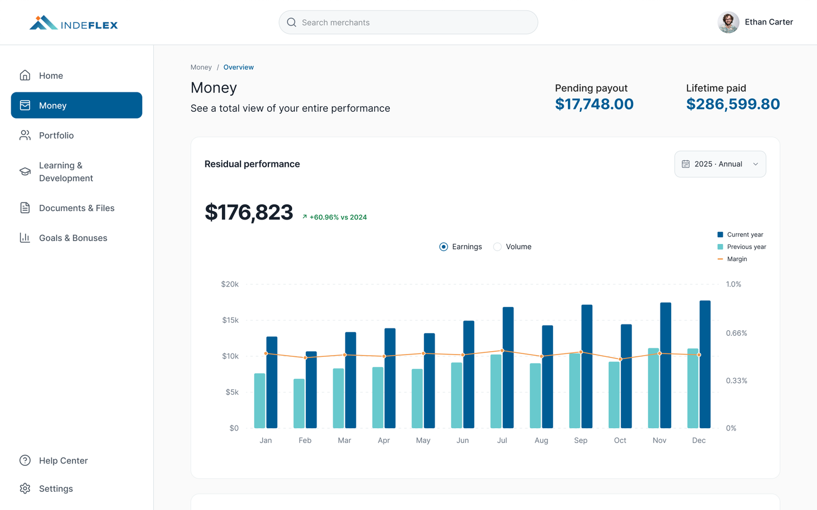The height and width of the screenshot is (510, 817).
Task: Click the Learning graduation cap icon
Action: pyautogui.click(x=25, y=171)
